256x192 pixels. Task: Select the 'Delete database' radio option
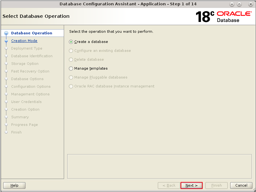click(86, 60)
